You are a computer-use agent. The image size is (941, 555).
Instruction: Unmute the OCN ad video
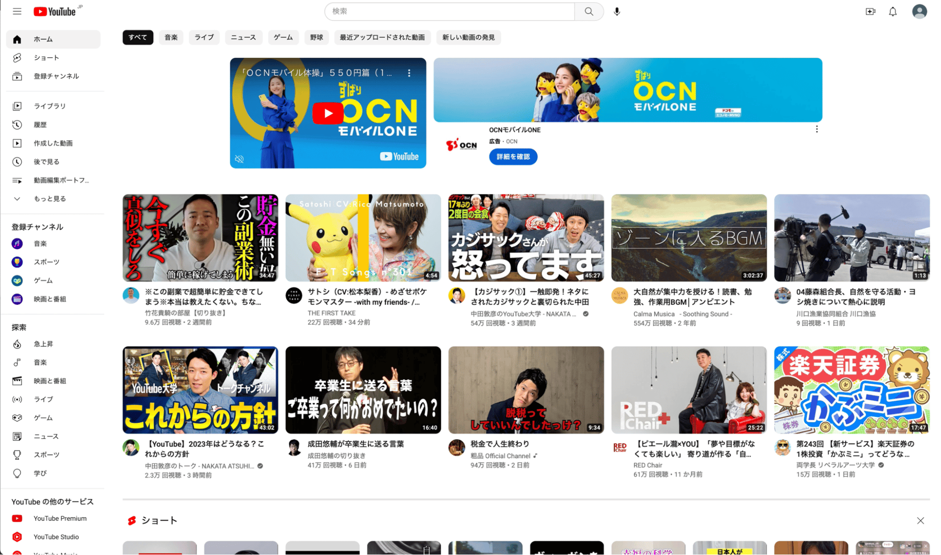239,159
